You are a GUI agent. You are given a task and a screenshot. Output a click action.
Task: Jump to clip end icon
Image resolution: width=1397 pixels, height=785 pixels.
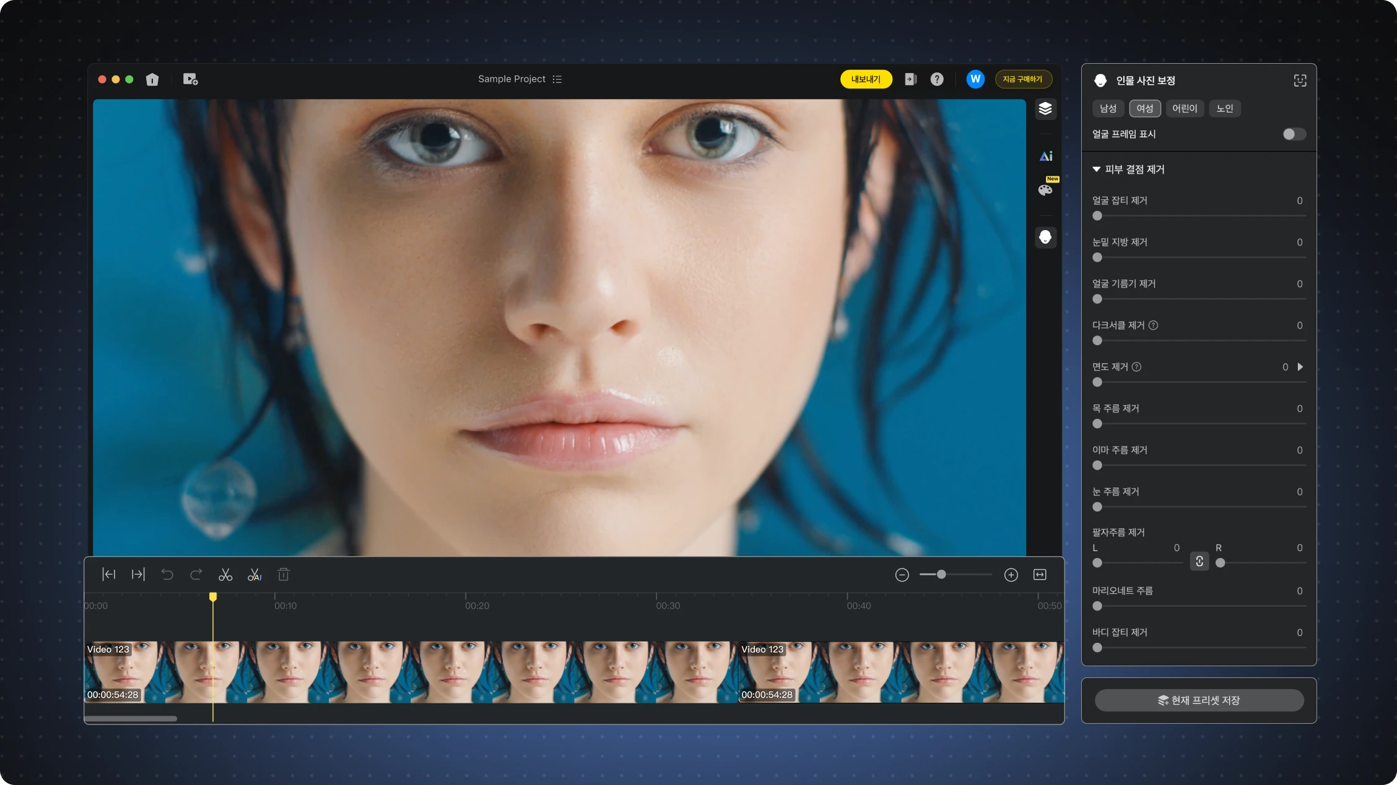pos(137,575)
